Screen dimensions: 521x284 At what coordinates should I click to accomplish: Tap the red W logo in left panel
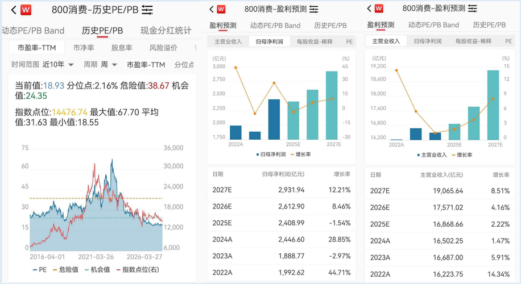[x=26, y=10]
